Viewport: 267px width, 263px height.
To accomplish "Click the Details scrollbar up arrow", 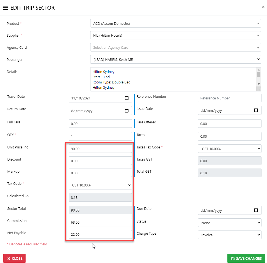I will coord(258,70).
